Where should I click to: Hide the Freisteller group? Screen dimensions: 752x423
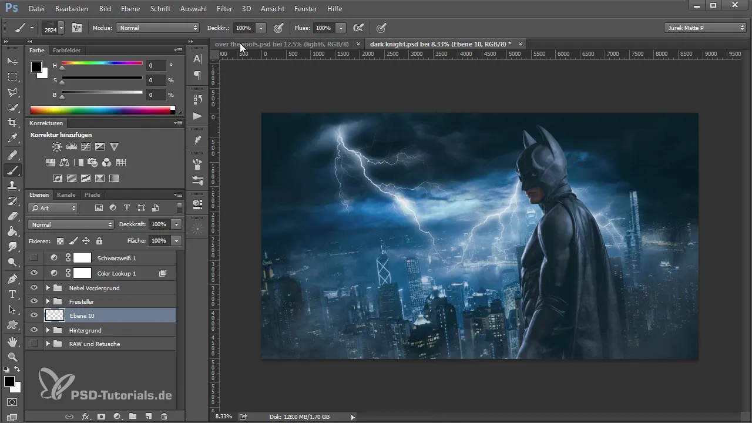click(x=34, y=301)
